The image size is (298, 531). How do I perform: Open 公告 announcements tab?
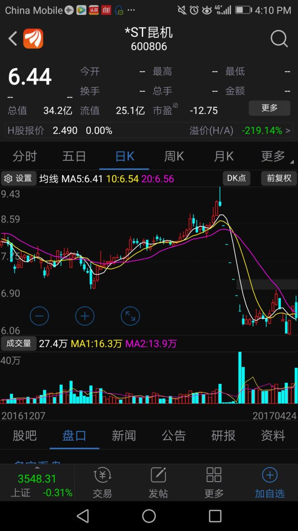coord(174,436)
